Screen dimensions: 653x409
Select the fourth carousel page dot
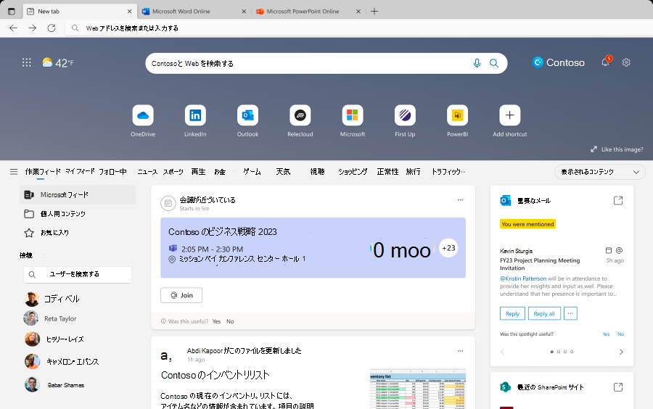[x=572, y=352]
